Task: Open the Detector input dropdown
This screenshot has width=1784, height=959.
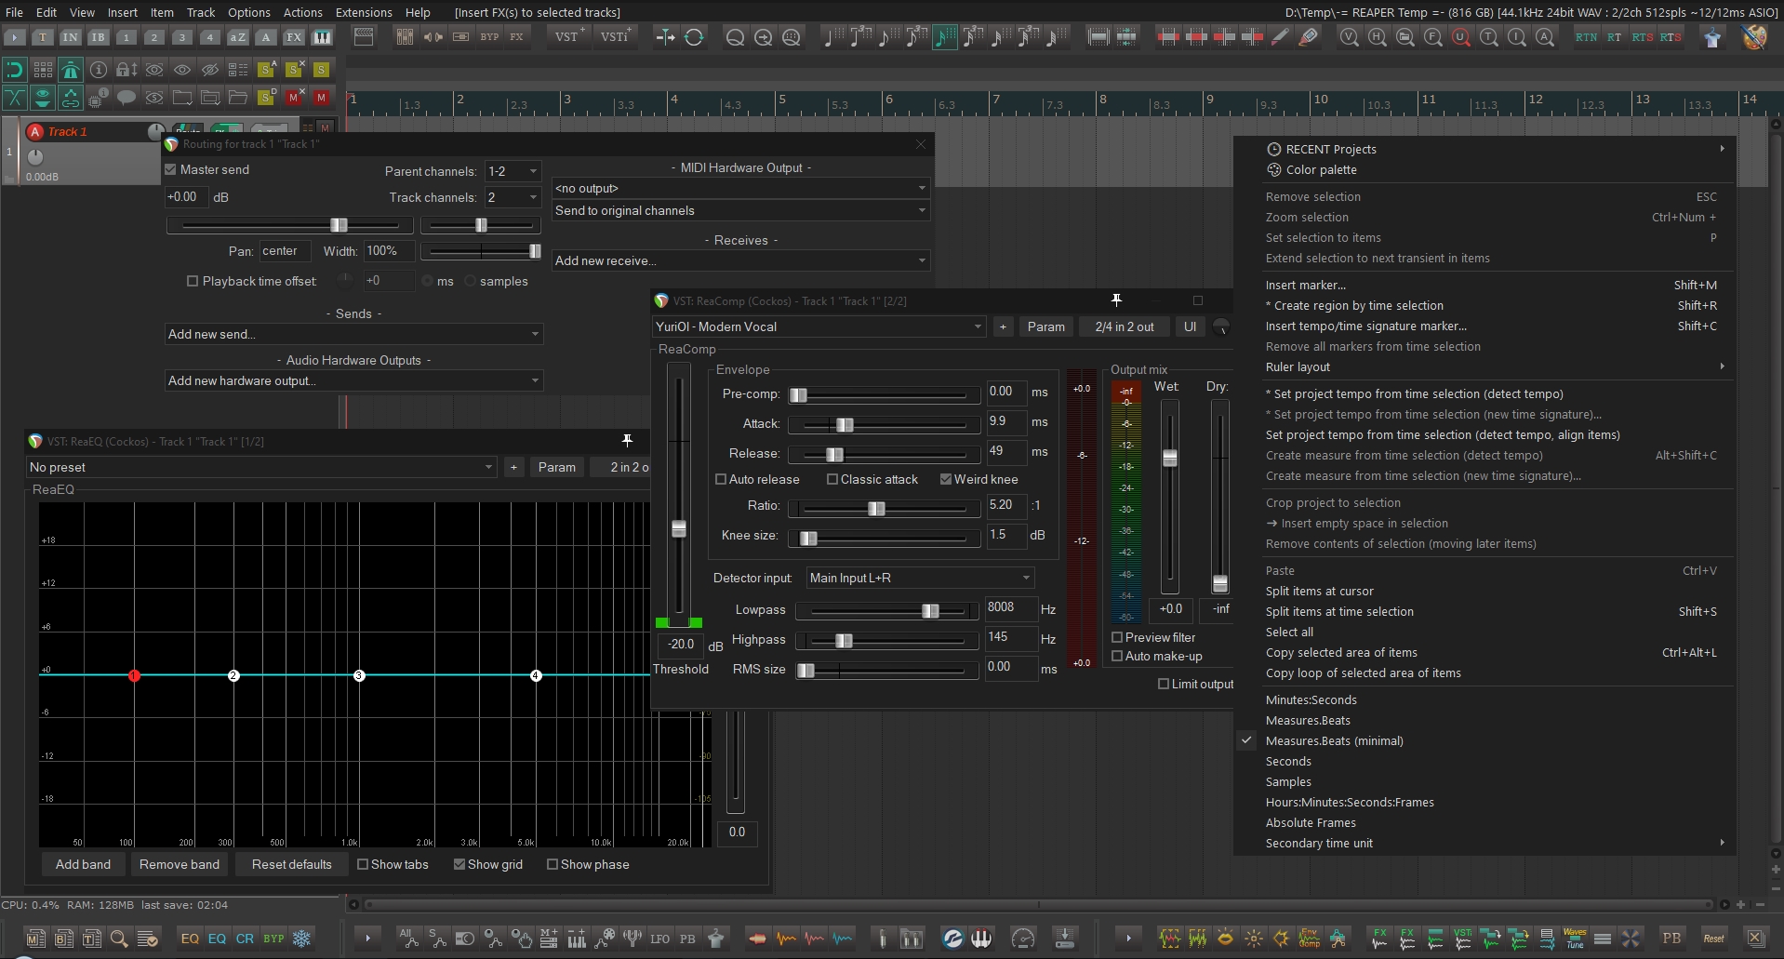Action: tap(919, 579)
